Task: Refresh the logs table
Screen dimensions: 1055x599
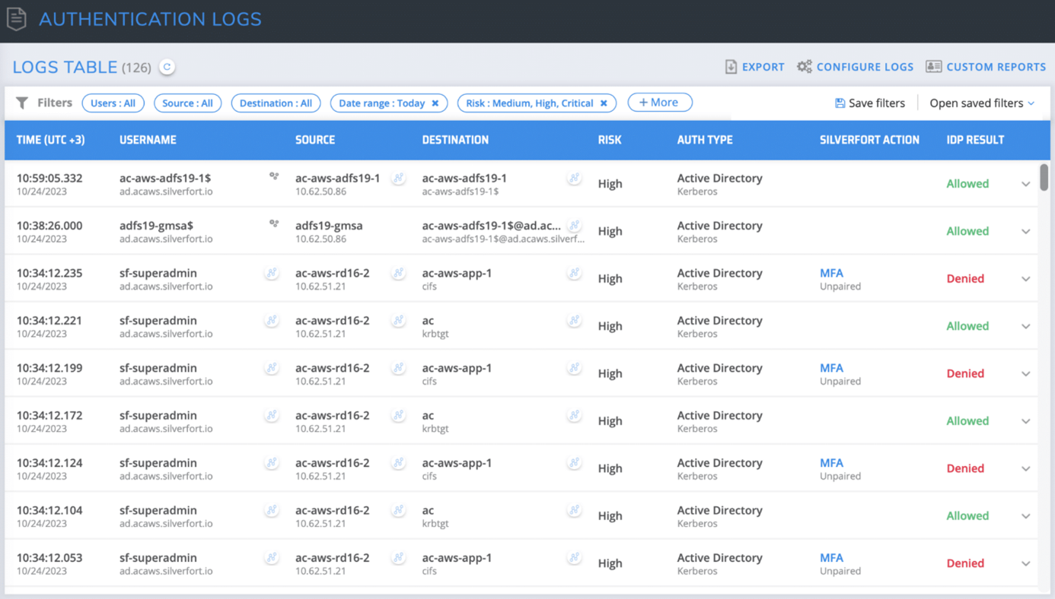Action: (167, 67)
